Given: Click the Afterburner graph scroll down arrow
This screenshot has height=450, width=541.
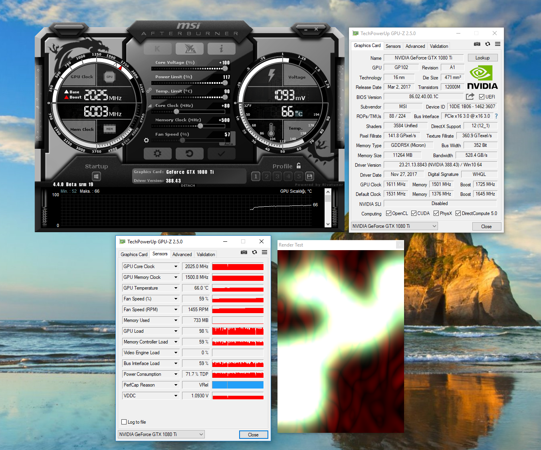Looking at the screenshot, I should 328,224.
